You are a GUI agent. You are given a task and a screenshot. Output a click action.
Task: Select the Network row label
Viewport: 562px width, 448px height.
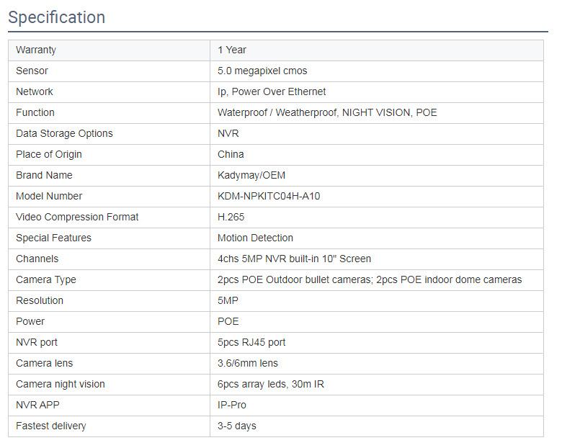point(35,92)
